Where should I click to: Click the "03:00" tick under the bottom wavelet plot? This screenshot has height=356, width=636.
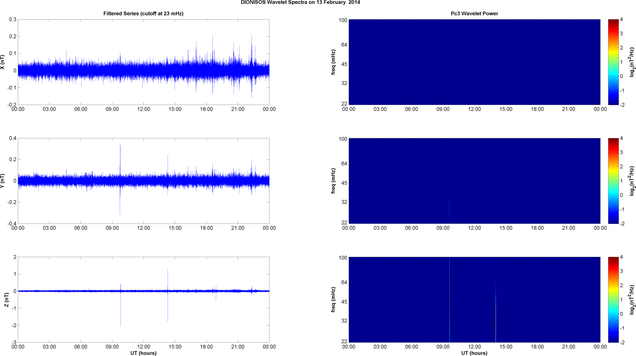point(380,347)
